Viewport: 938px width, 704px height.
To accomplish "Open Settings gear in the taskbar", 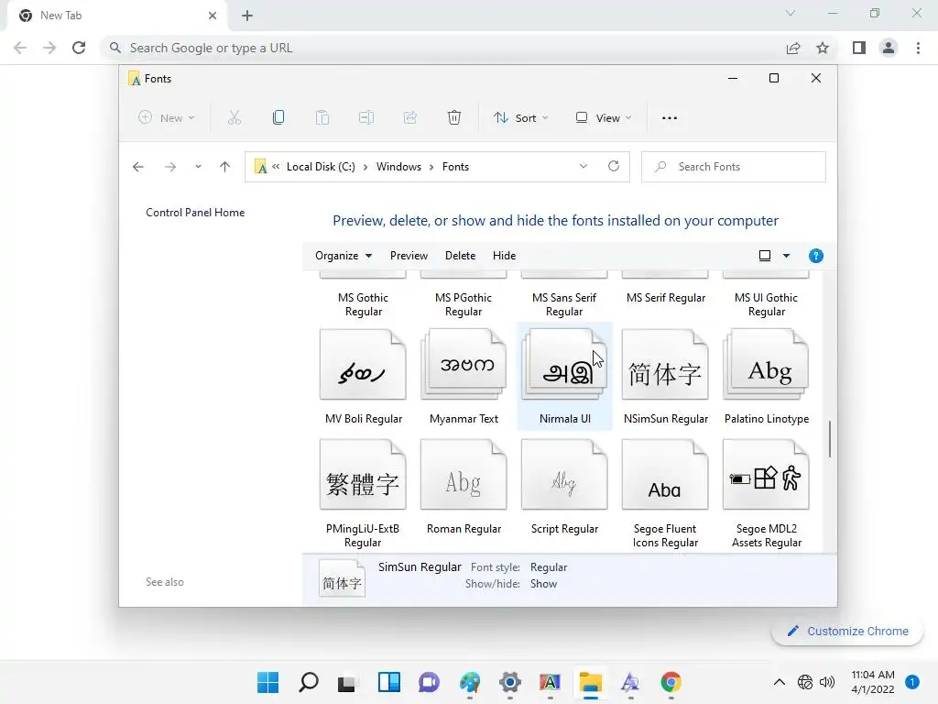I will coord(509,682).
